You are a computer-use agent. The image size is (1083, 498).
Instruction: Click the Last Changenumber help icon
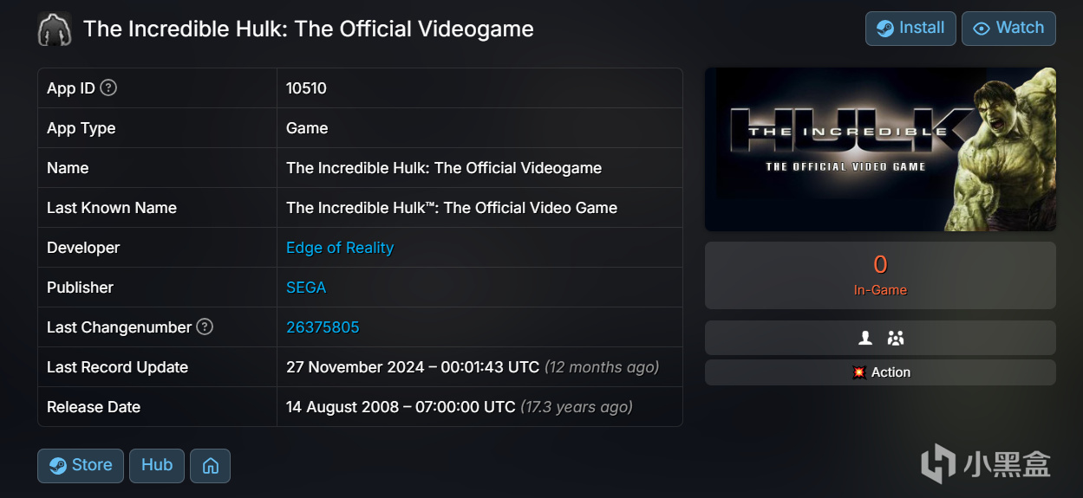[204, 327]
